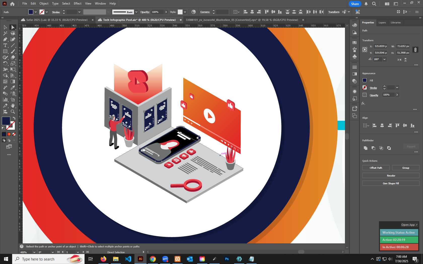Select the Column Graph tool

coord(5,100)
